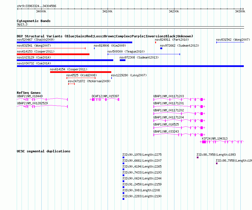Click the RefSeq Genes track heading
The image size is (252, 210).
[29, 93]
